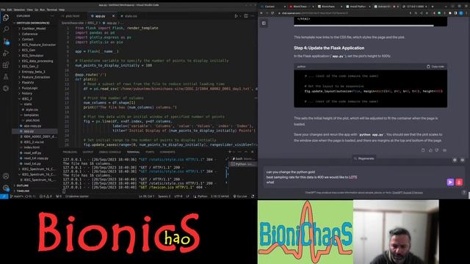Open Explorer panel more actions ellipsis
The width and height of the screenshot is (470, 264).
(x=52, y=16)
